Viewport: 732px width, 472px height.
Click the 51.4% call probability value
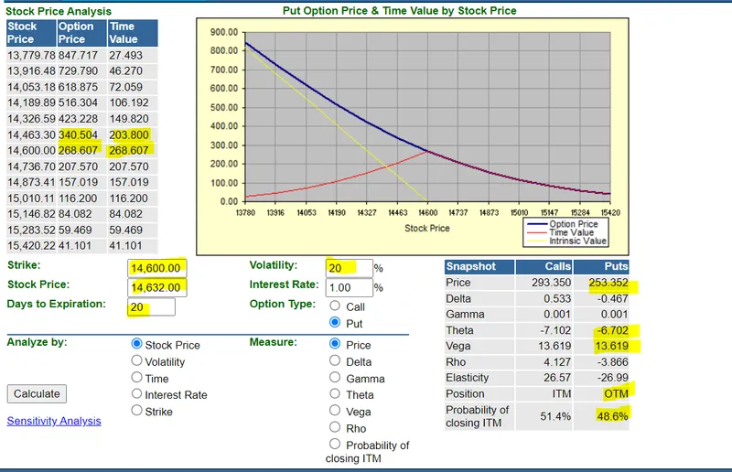click(x=544, y=416)
